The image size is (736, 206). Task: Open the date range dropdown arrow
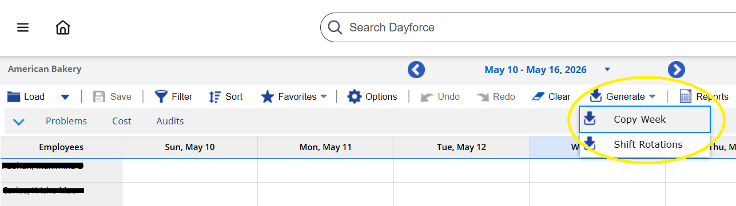[607, 70]
